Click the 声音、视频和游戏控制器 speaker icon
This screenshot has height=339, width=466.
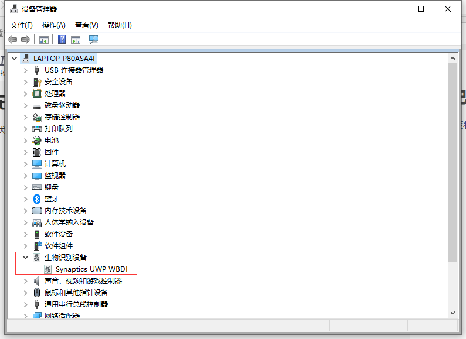(x=36, y=281)
